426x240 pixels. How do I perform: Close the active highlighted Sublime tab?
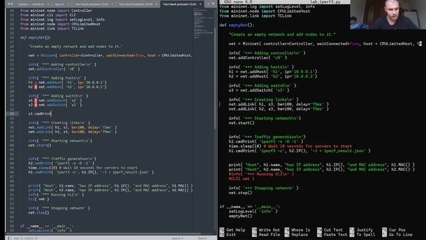point(200,4)
